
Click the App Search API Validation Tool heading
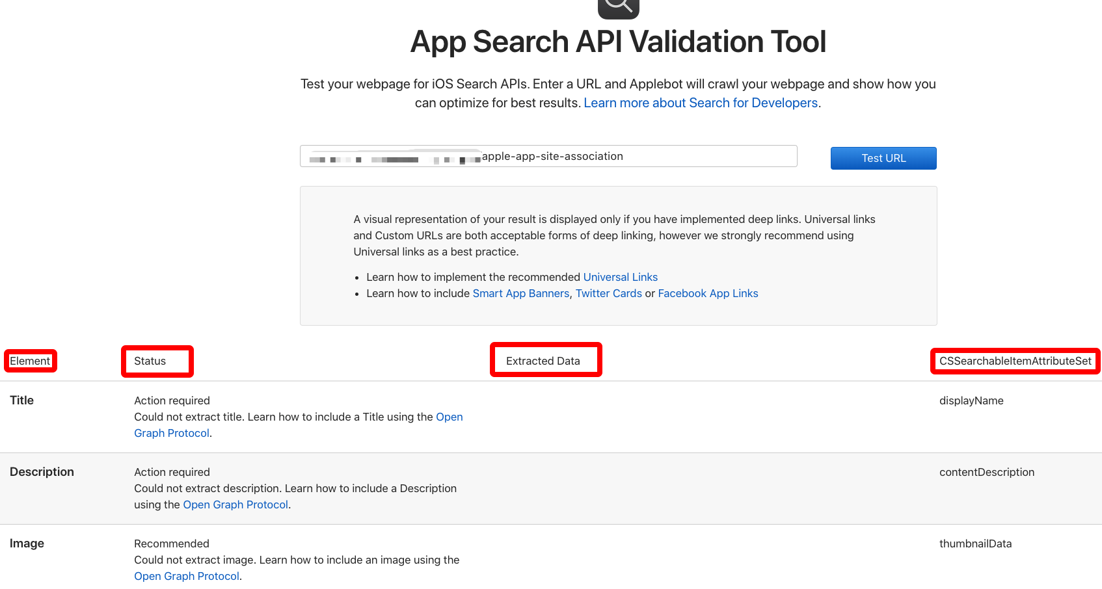click(618, 42)
